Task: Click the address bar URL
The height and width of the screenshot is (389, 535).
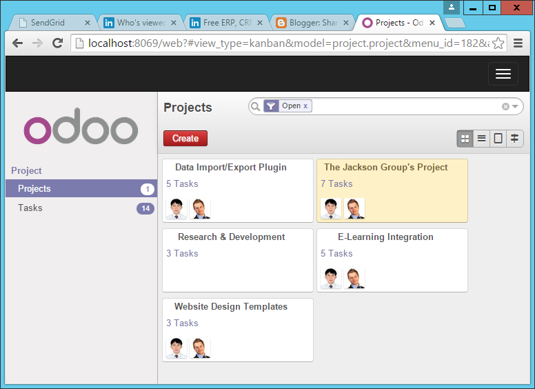Action: pos(289,43)
